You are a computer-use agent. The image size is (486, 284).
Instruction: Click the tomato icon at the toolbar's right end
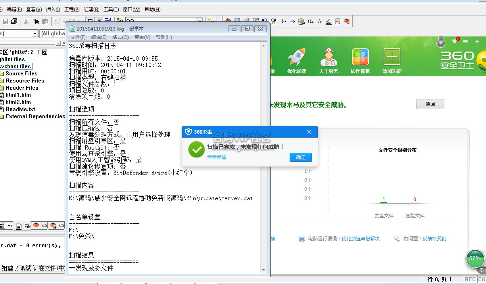[347, 21]
